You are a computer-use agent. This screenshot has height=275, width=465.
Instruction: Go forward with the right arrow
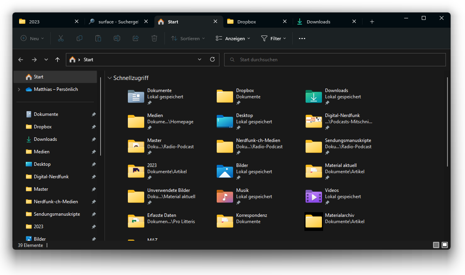(34, 60)
